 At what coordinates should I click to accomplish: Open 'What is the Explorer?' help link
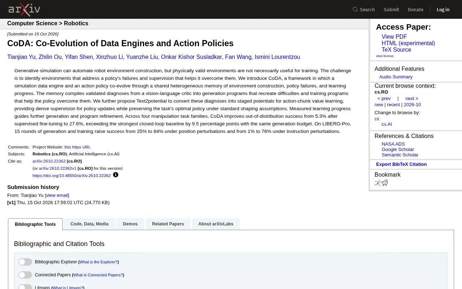(99, 262)
